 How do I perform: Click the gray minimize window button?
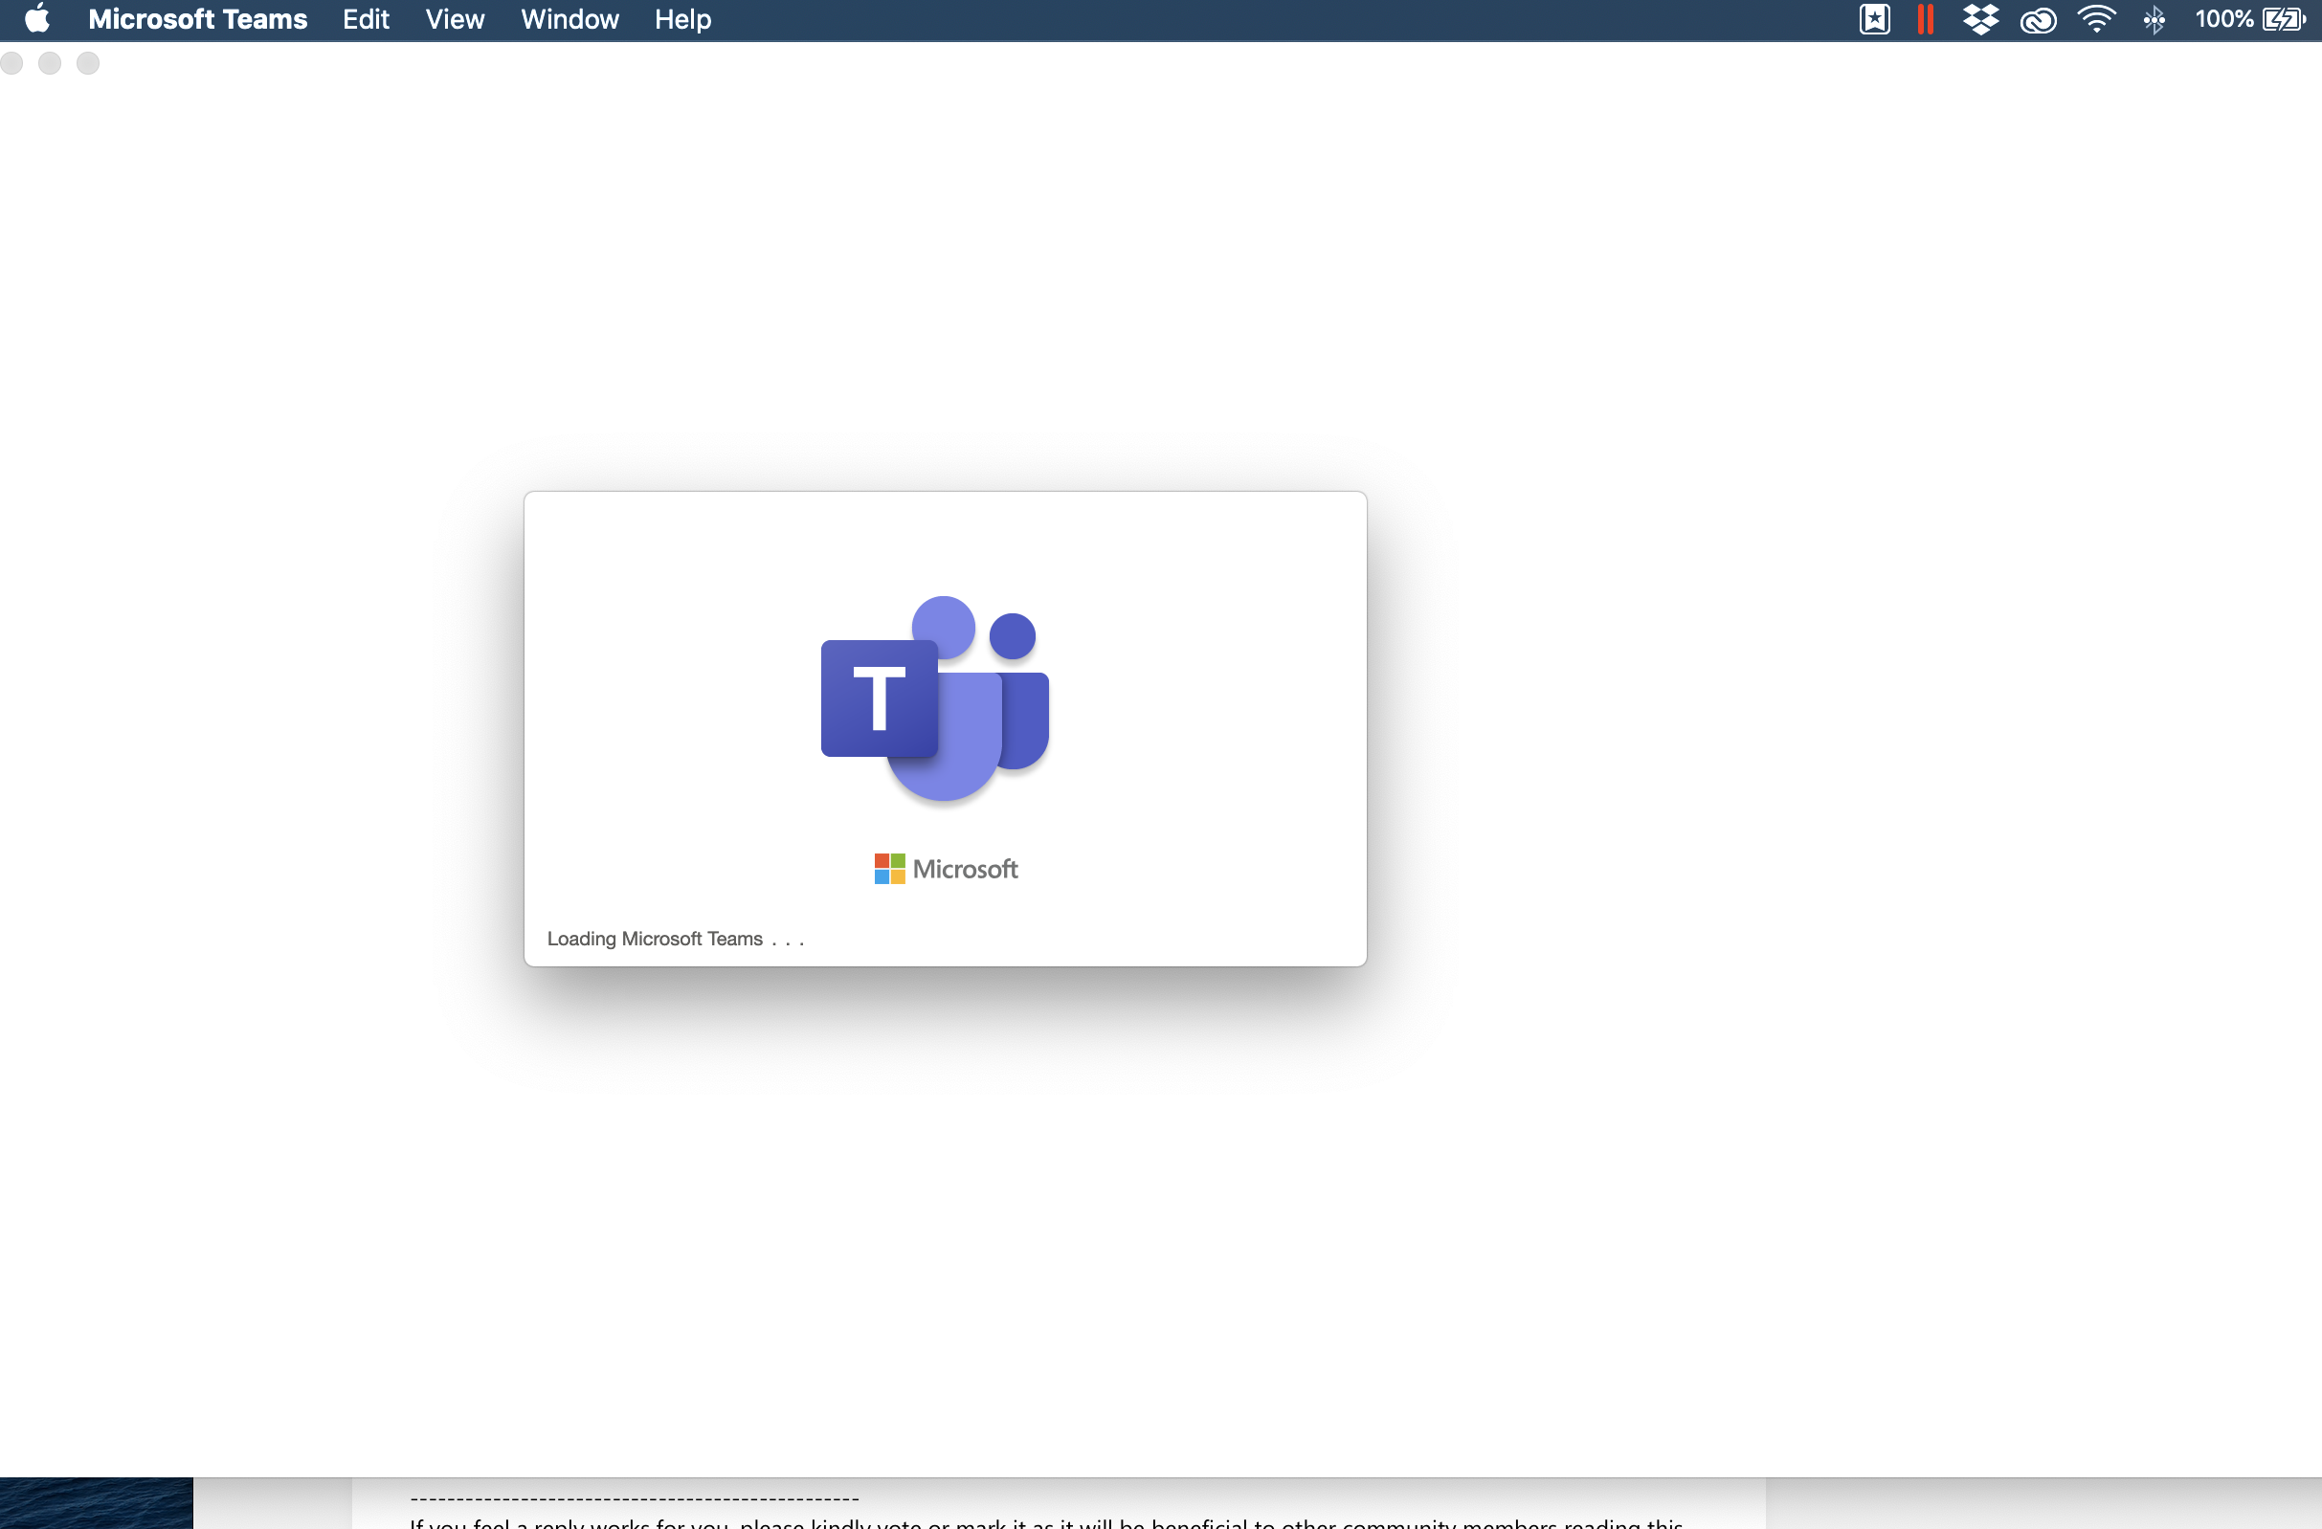50,63
